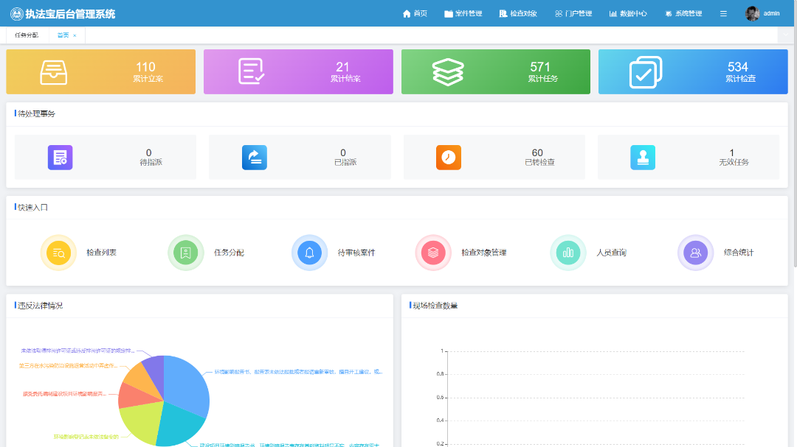This screenshot has width=797, height=447.
Task: Click the 1 无效任务 count text
Action: (734, 158)
